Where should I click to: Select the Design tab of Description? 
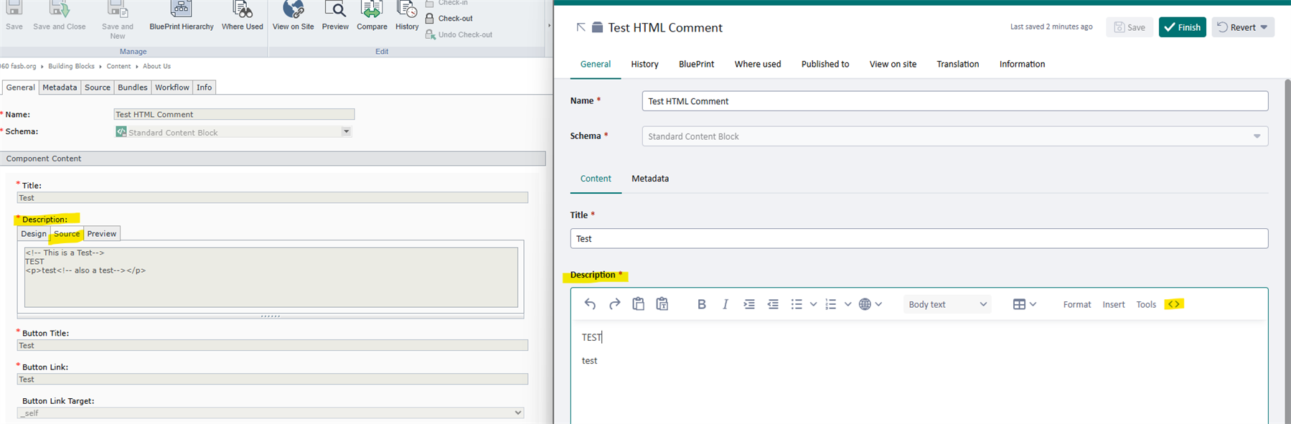pyautogui.click(x=34, y=234)
